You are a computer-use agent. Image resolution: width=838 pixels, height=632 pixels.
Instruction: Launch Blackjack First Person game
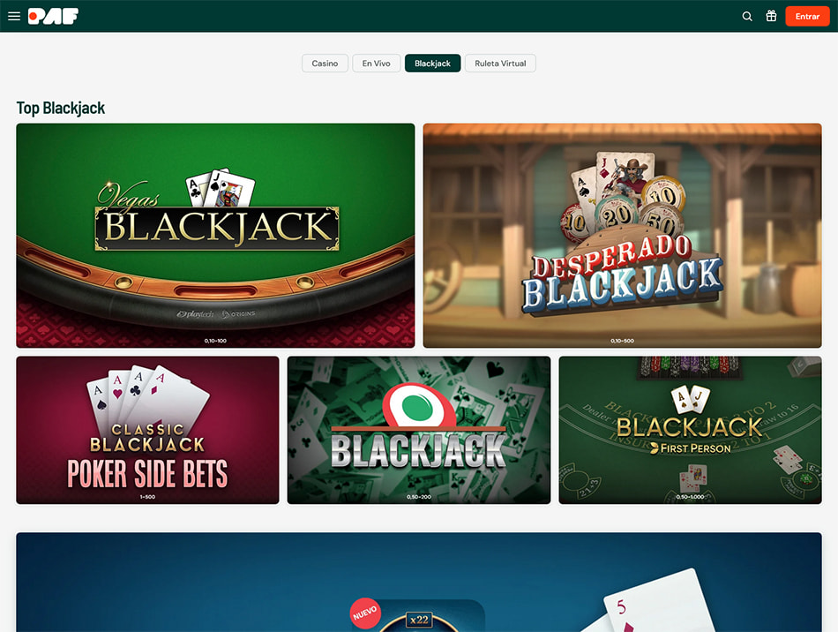(x=690, y=430)
